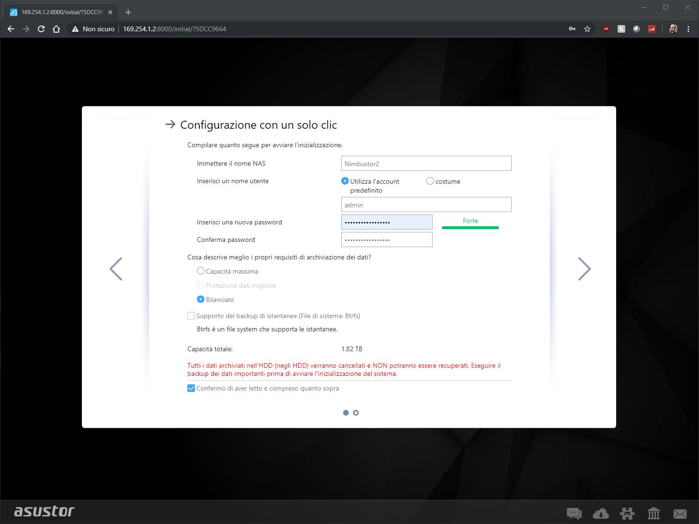Choose the costume username radio option
The height and width of the screenshot is (524, 699).
point(430,181)
